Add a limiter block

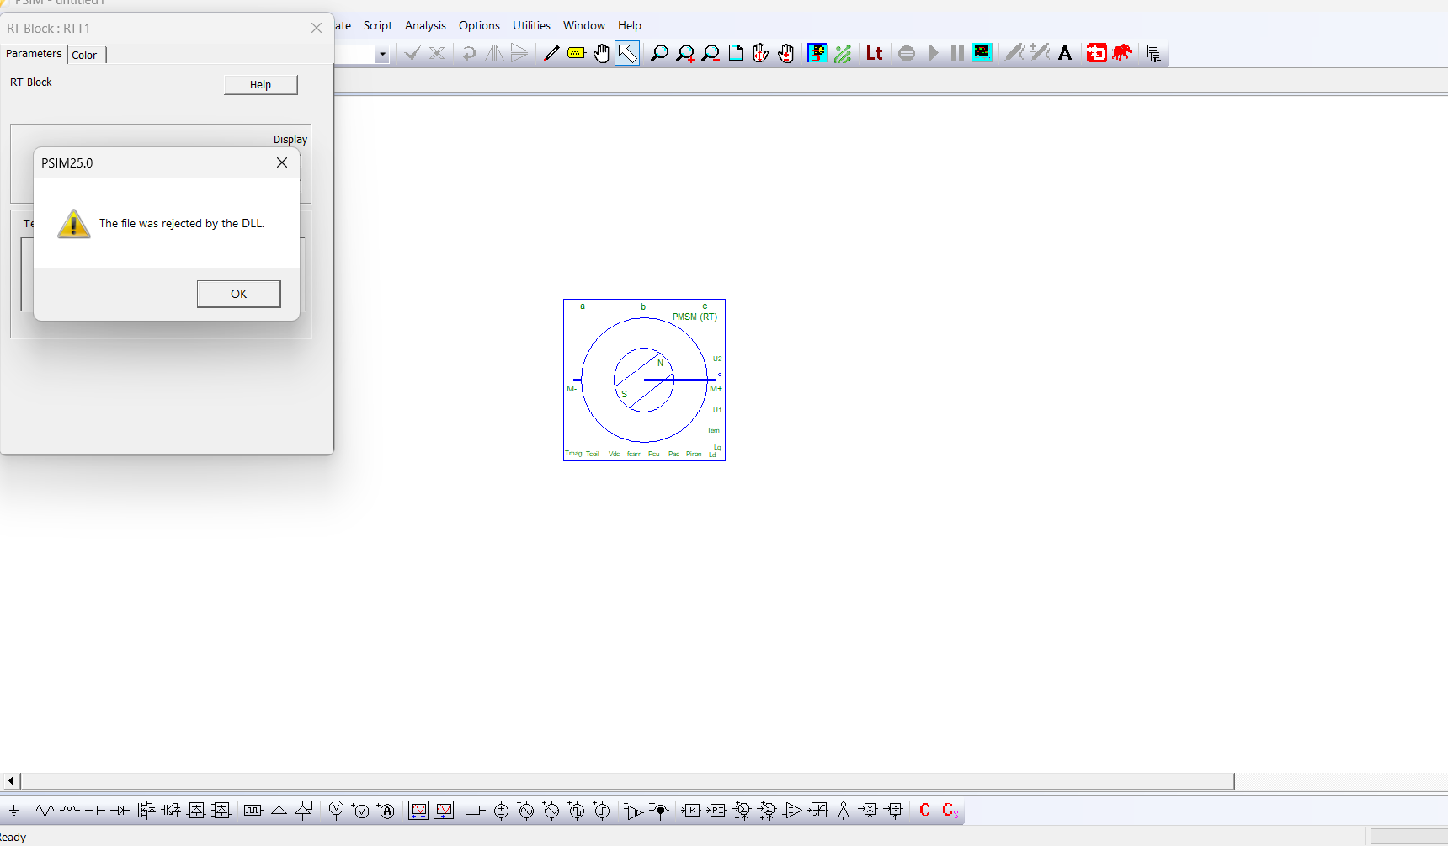coord(817,811)
